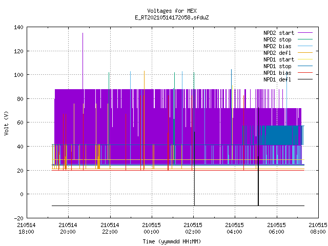Select the NPD2 stop legend entry
Viewport: 328px width, 246px height.
click(x=277, y=39)
